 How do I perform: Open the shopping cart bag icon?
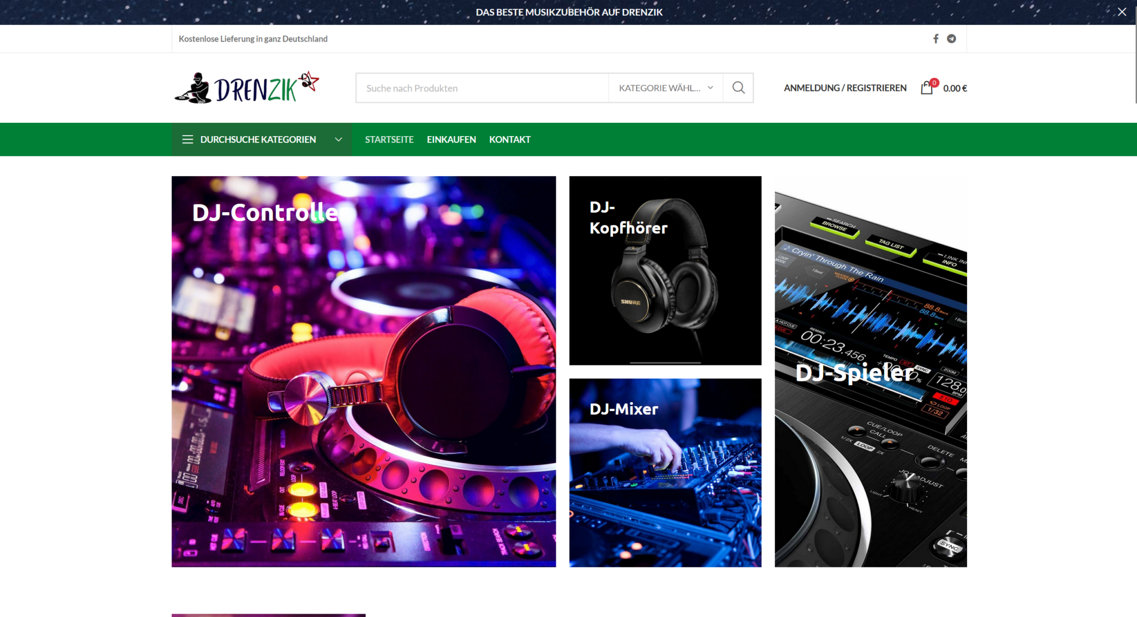click(x=926, y=88)
